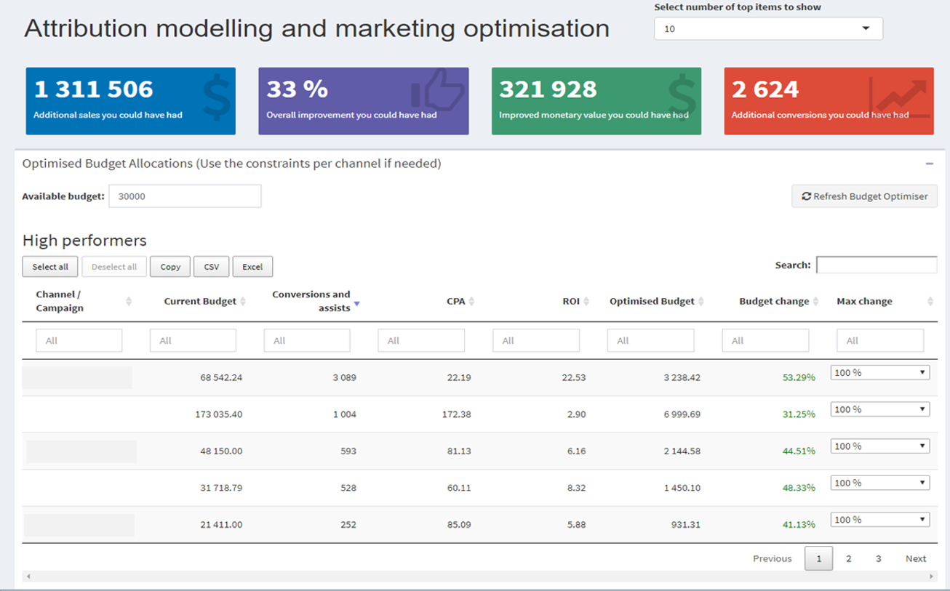This screenshot has height=591, width=950.
Task: Click Next pagination link
Action: (x=916, y=558)
